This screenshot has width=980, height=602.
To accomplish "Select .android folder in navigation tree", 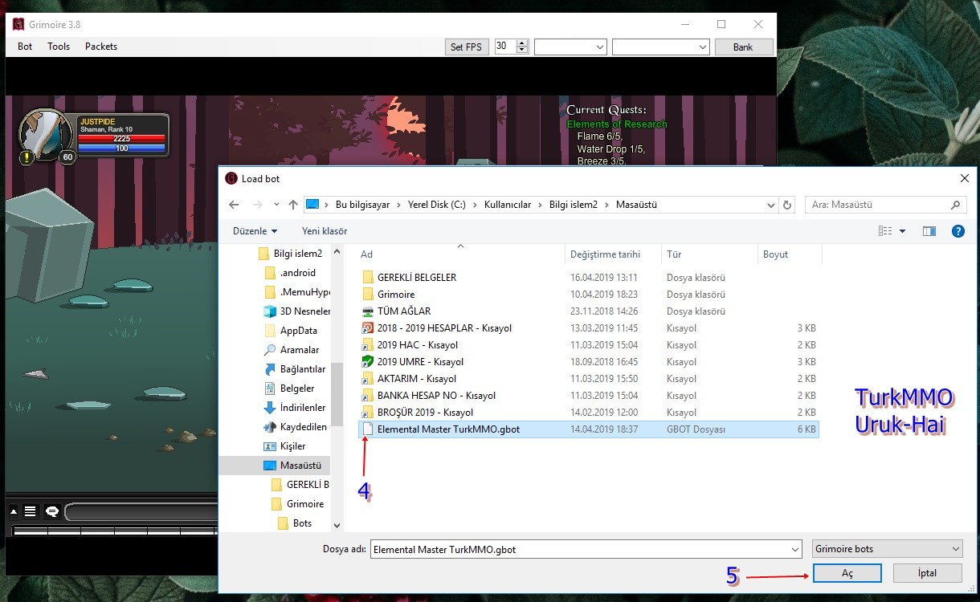I will tap(289, 273).
